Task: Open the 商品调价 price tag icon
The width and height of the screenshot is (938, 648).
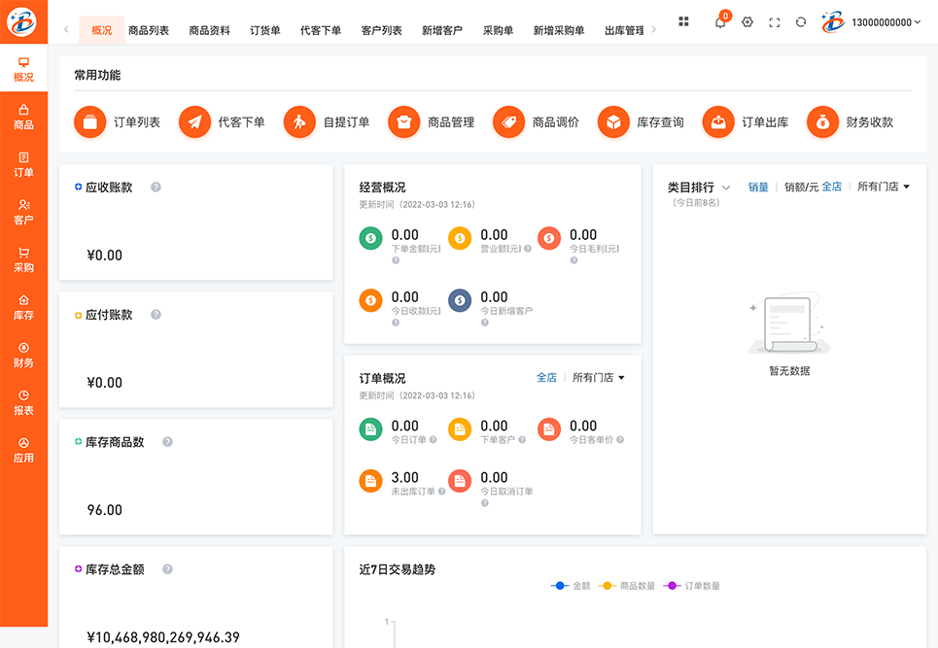Action: pyautogui.click(x=508, y=122)
